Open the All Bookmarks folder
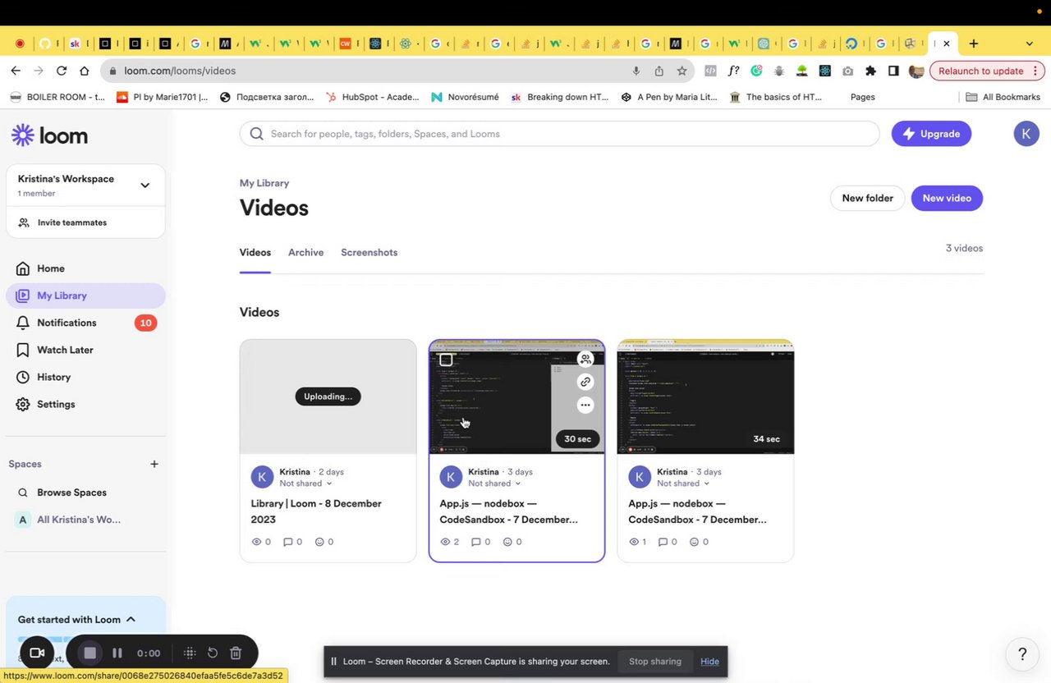This screenshot has width=1051, height=683. (1003, 97)
